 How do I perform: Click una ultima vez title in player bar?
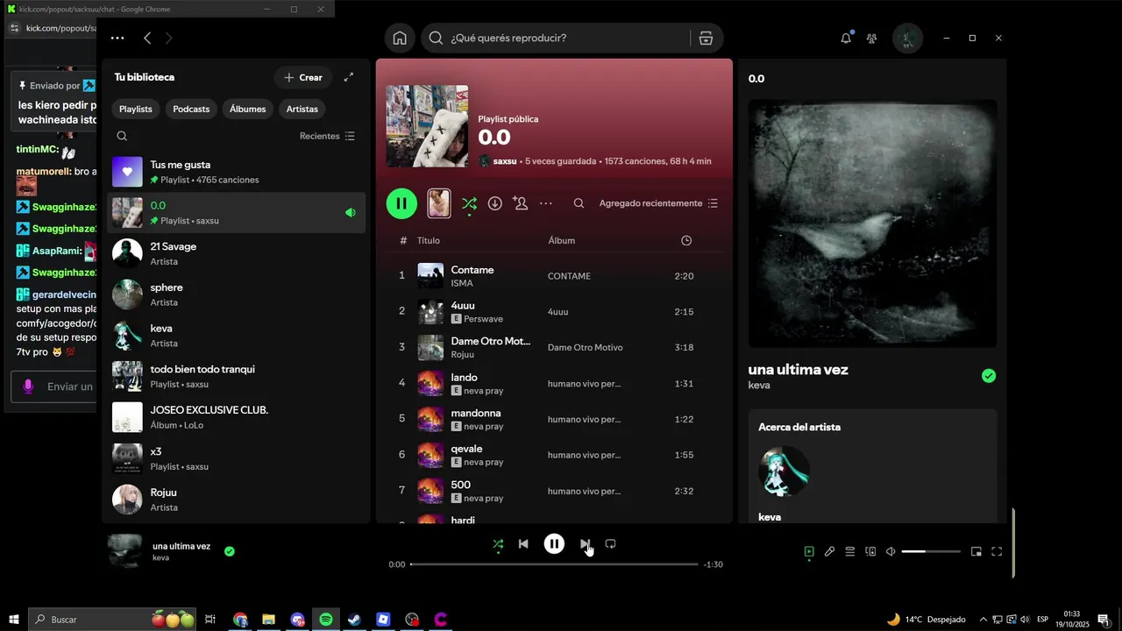coord(181,546)
